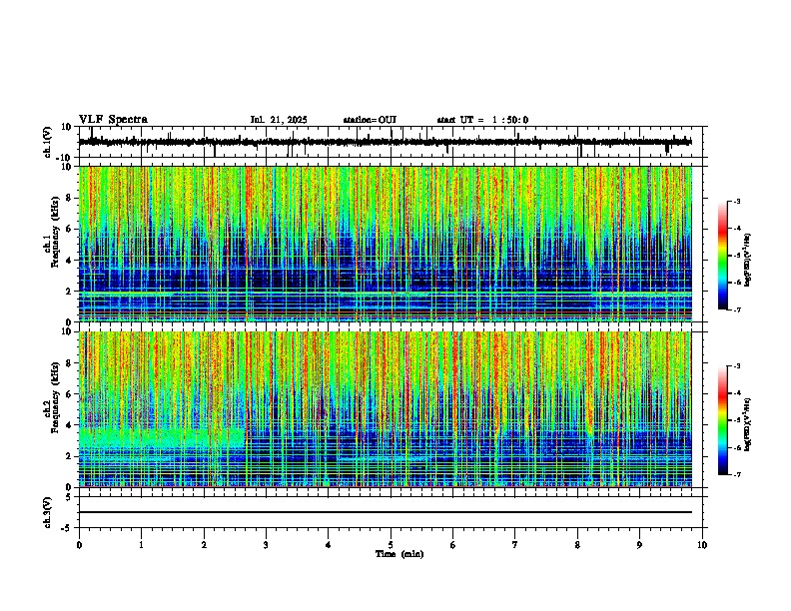Screen dimensions: 791x611
Task: Click the time axis tick labeled 9
Action: click(639, 545)
